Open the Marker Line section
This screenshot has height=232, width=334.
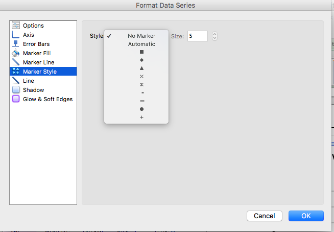(38, 62)
